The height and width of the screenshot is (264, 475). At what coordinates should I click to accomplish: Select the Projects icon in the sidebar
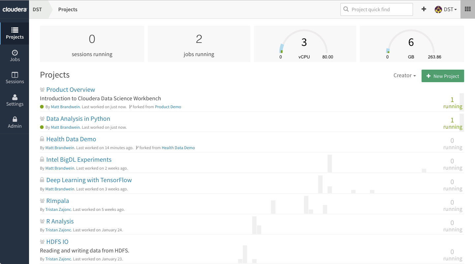(15, 33)
